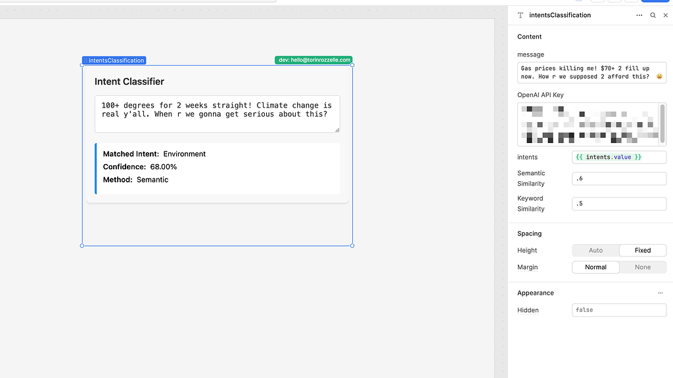Click the blue button in the top toolbar

655,1
